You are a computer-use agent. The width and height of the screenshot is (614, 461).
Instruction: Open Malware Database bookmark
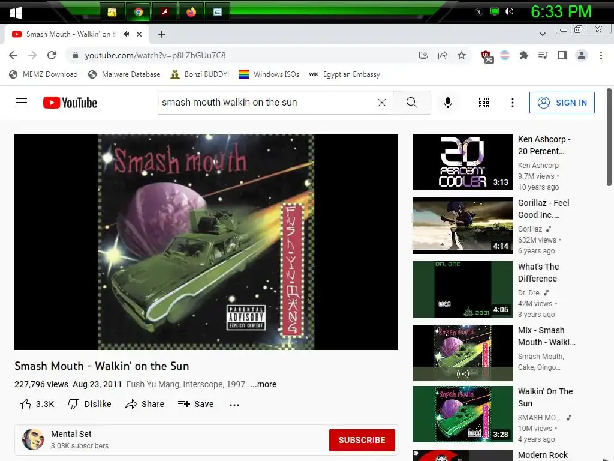(x=125, y=74)
